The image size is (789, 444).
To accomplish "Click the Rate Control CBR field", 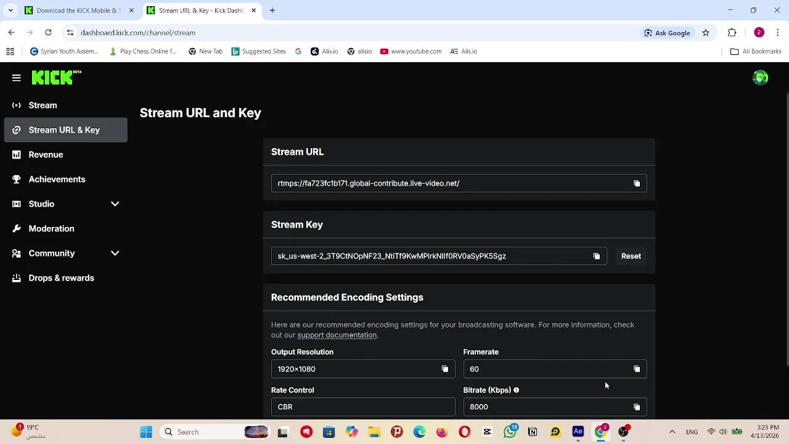I will tap(363, 407).
